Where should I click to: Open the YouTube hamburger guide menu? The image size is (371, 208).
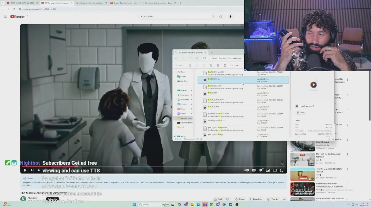(5, 16)
